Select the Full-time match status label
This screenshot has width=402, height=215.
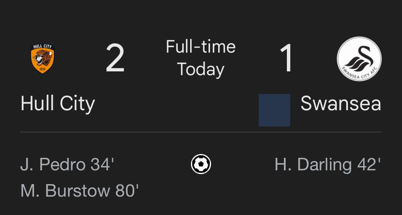click(201, 46)
